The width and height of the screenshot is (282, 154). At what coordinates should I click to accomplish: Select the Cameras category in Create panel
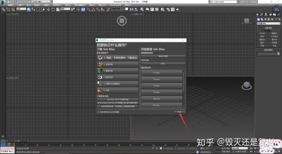pos(269,19)
